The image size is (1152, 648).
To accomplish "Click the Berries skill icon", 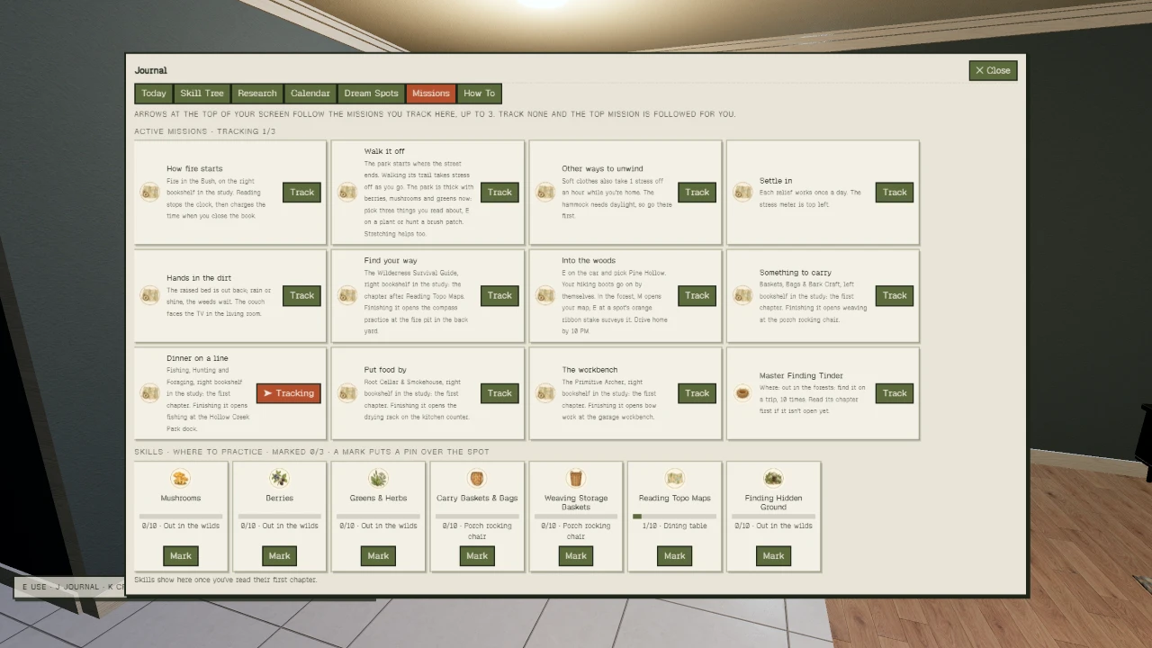I will coord(280,478).
